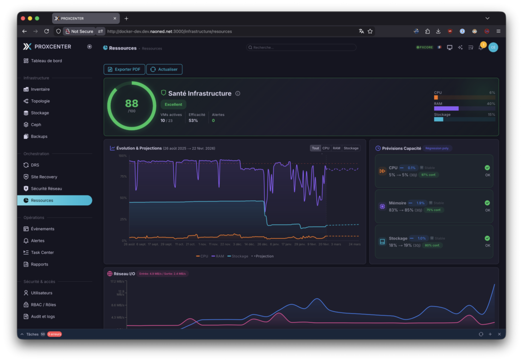Screen dimensions: 523x362
Task: Click the purple RAM usage bar
Action: 446,108
